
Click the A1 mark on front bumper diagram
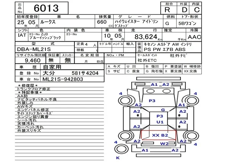(154, 85)
